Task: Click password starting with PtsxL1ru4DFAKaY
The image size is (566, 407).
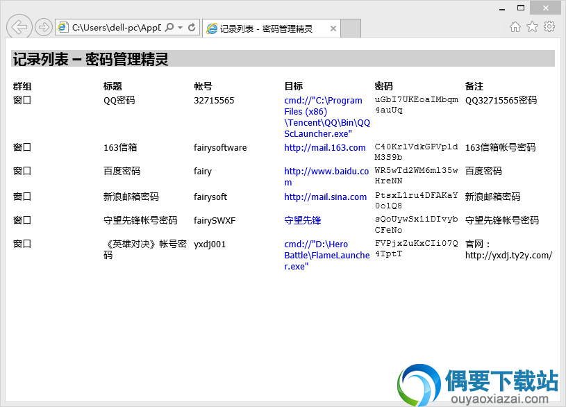Action: (x=417, y=201)
